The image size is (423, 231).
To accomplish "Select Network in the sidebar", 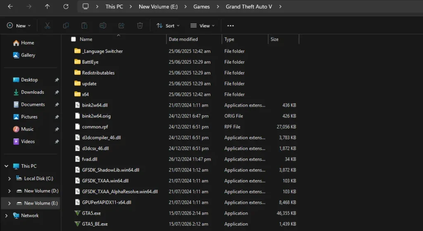I will pos(30,215).
